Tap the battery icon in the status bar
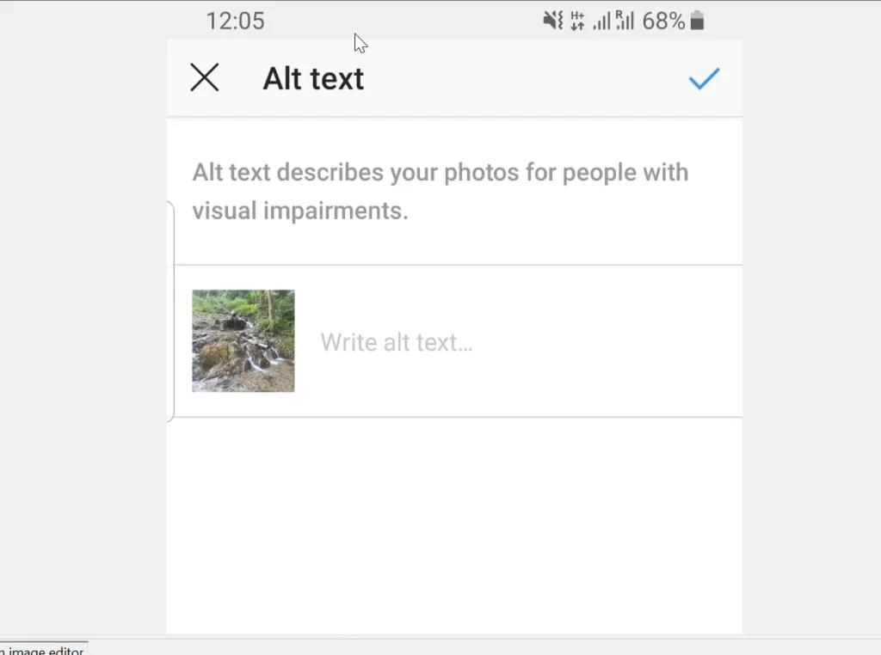 tap(699, 19)
